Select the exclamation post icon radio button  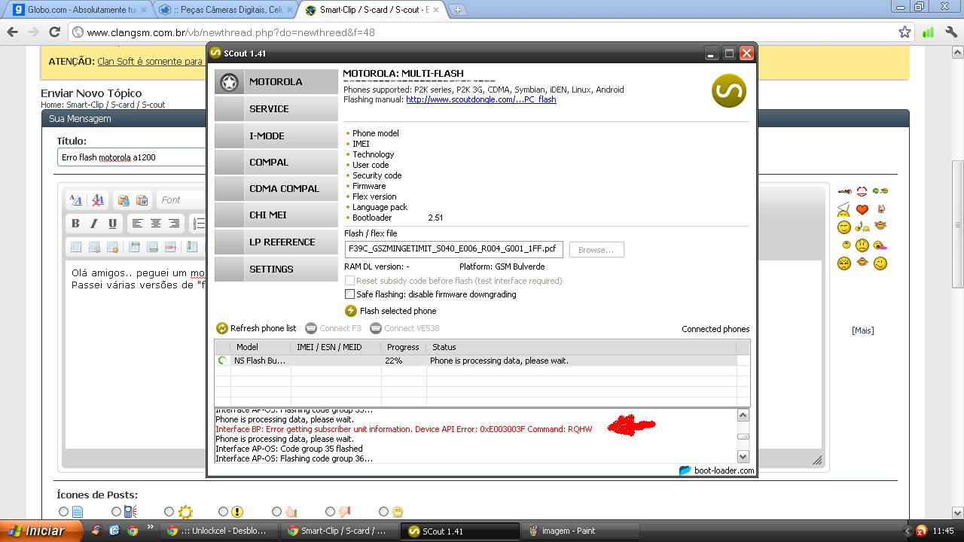click(x=223, y=512)
